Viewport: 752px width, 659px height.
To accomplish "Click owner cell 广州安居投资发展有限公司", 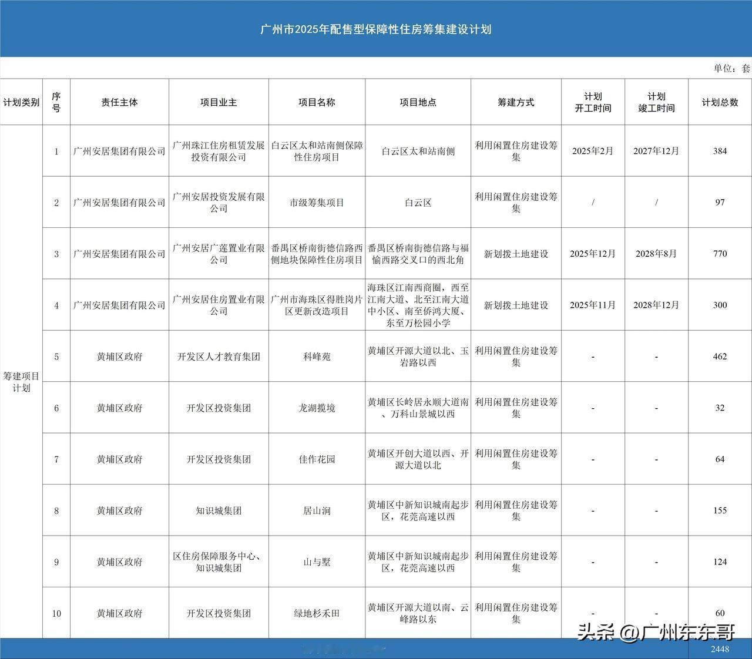I will click(219, 203).
